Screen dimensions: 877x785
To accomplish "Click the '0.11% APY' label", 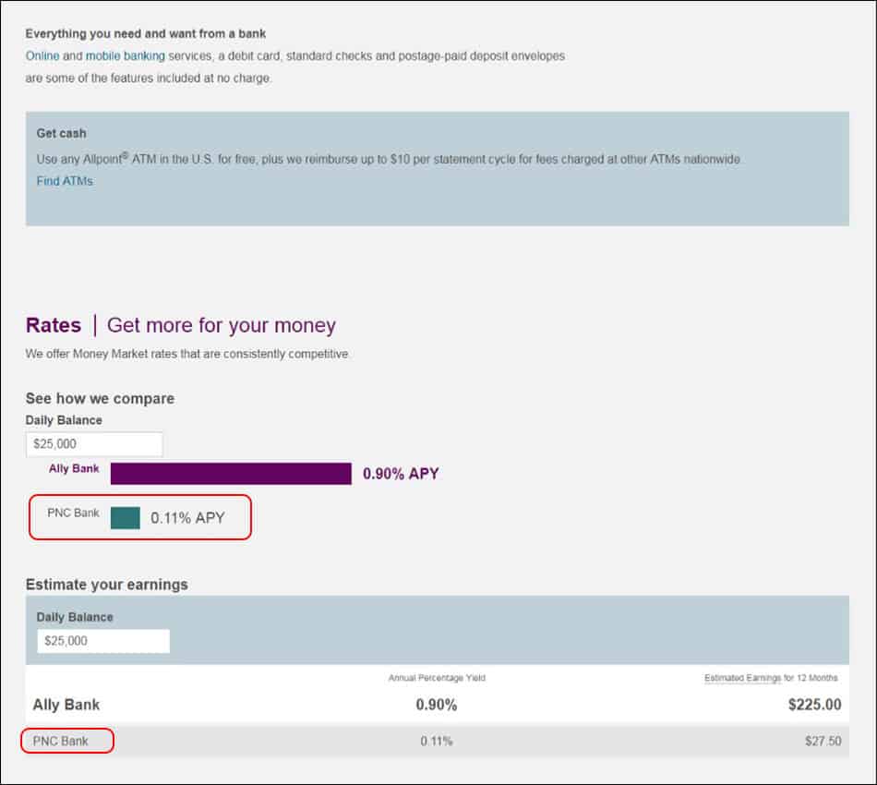I will tap(187, 518).
